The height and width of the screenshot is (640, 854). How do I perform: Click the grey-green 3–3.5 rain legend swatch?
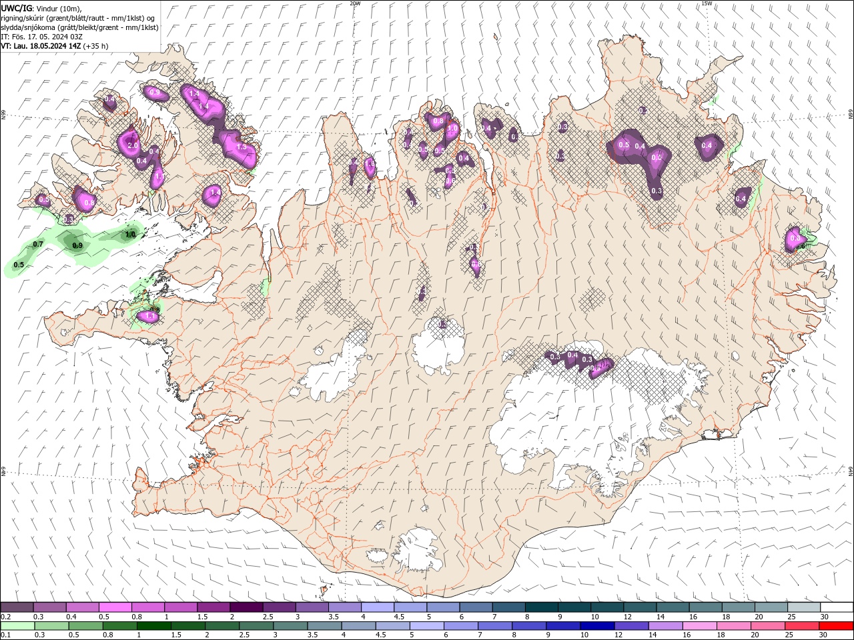[x=290, y=626]
